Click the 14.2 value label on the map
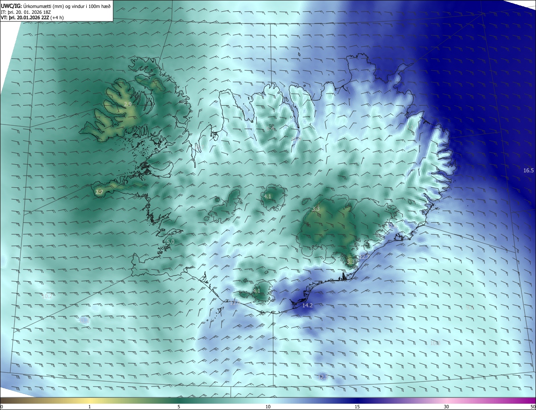The image size is (536, 410). click(x=307, y=306)
